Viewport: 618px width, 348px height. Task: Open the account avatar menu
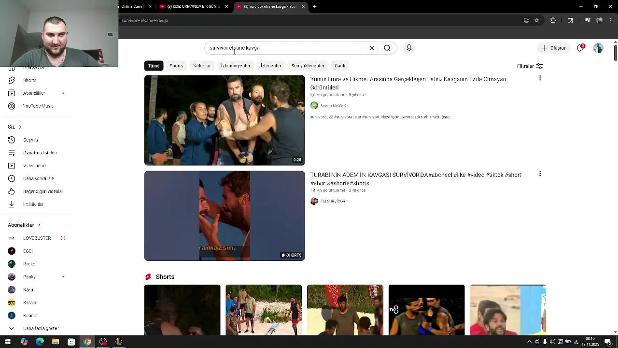(x=598, y=48)
